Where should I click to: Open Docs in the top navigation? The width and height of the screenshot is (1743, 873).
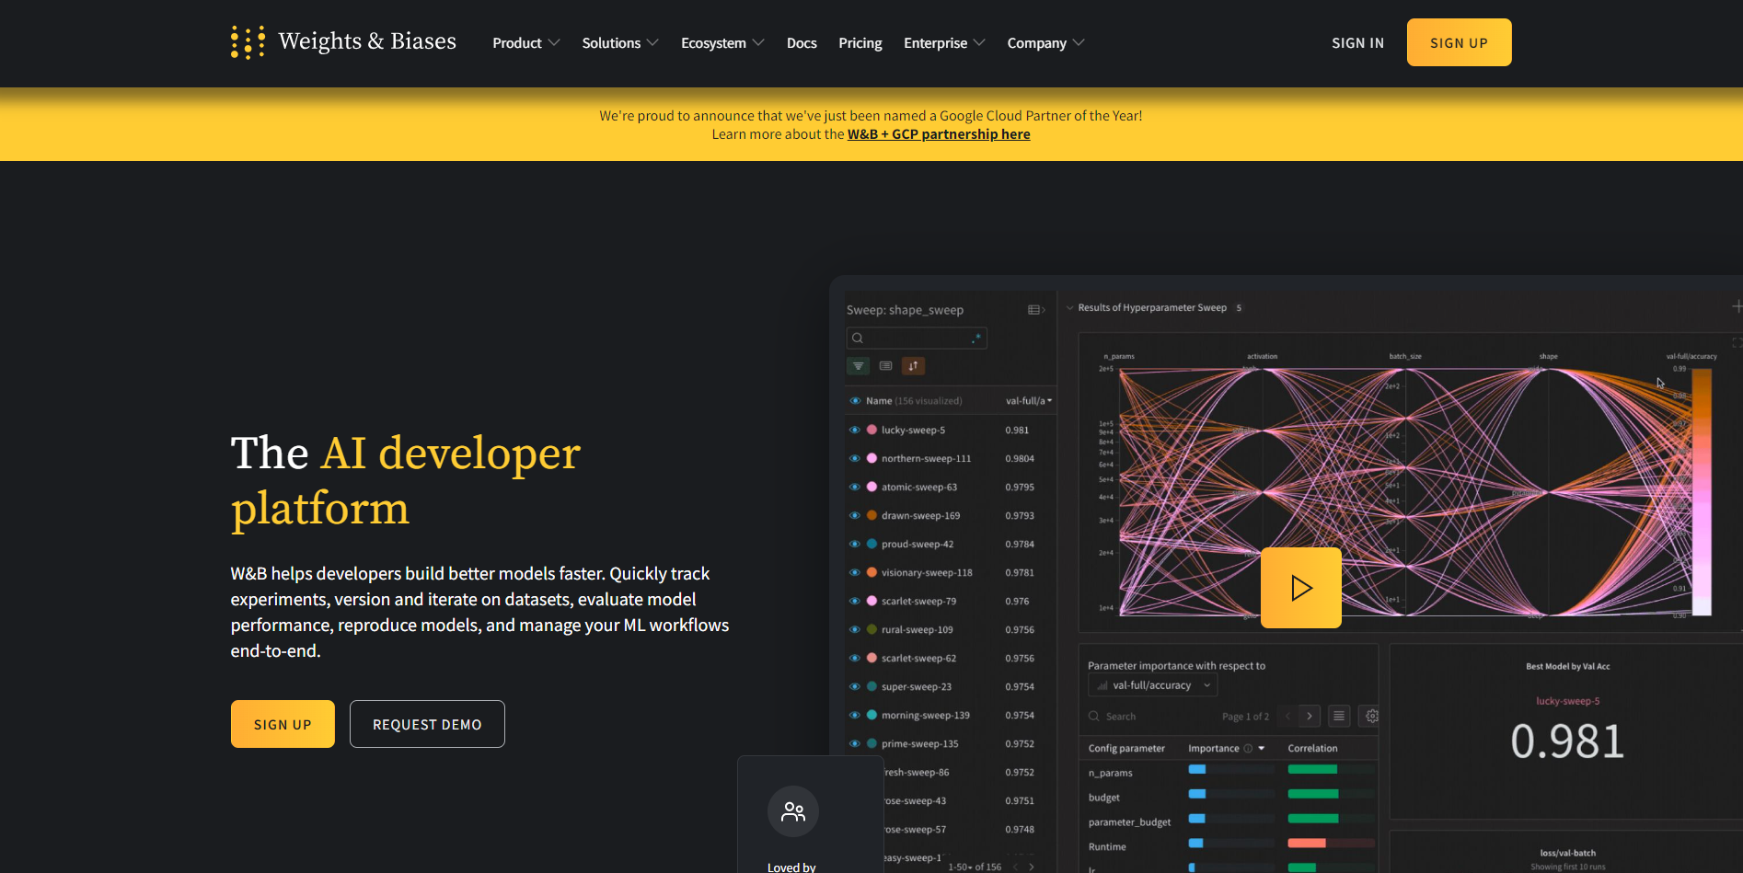(802, 43)
